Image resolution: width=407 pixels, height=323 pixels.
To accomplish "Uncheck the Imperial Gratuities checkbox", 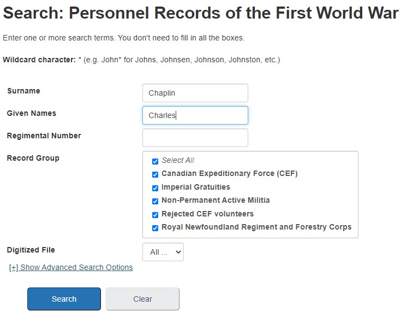I will click(x=155, y=188).
